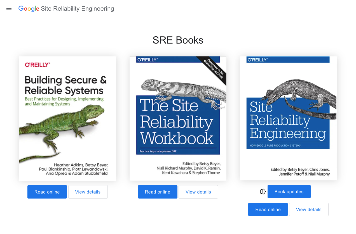Click the Site Reliability Workbook title text on cover
Screen dimensions: 356x234
(177, 121)
